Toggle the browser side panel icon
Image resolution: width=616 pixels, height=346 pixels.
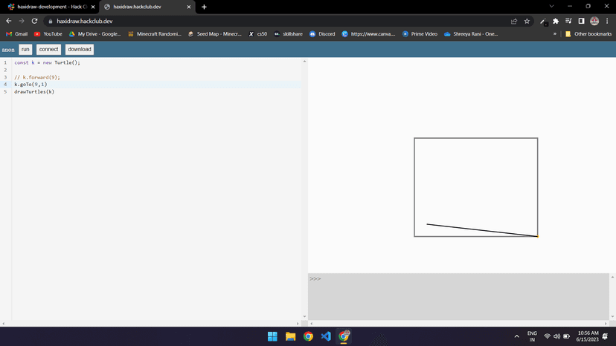(x=581, y=22)
